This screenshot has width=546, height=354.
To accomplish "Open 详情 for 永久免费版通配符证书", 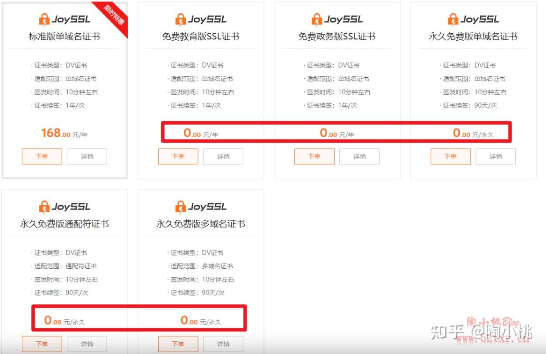I will (x=87, y=344).
